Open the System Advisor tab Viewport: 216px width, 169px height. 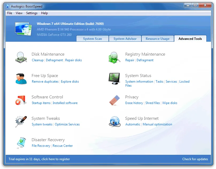tap(125, 39)
